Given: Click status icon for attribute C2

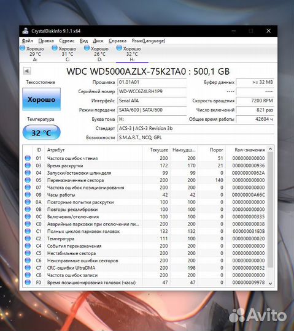Looking at the screenshot, I should (28, 238).
